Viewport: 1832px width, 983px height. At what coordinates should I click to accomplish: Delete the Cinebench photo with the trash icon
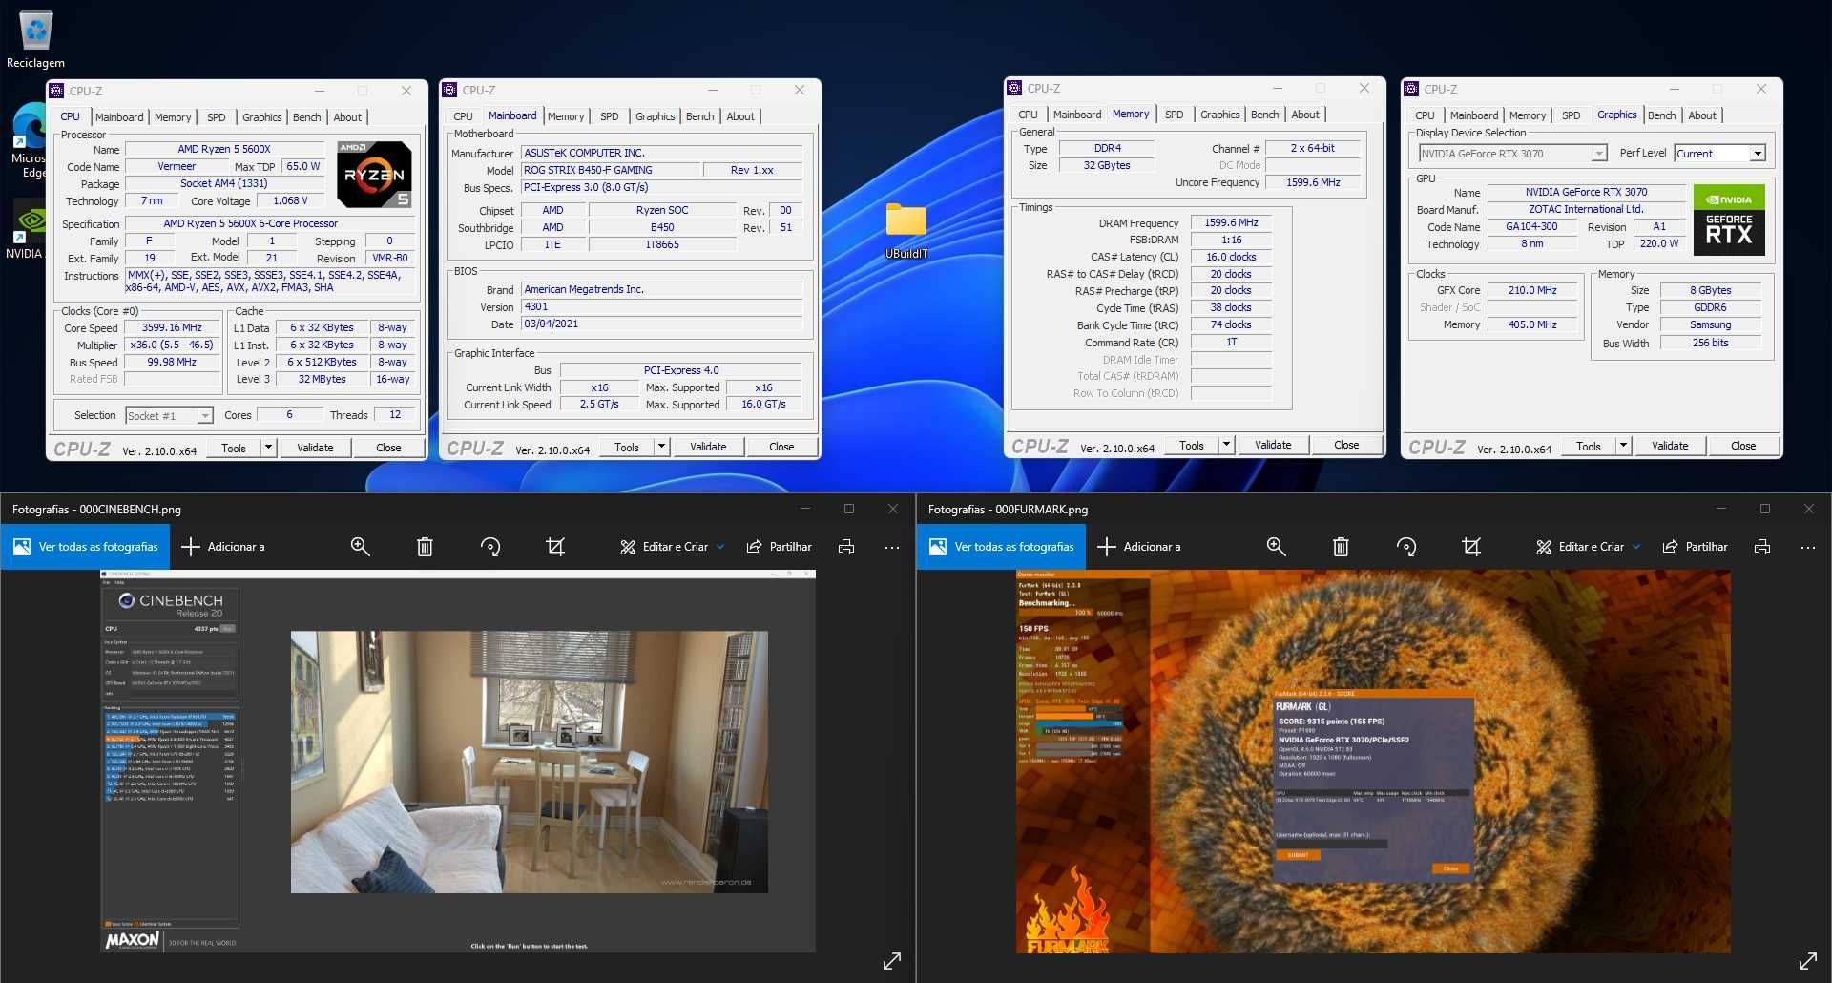point(425,547)
